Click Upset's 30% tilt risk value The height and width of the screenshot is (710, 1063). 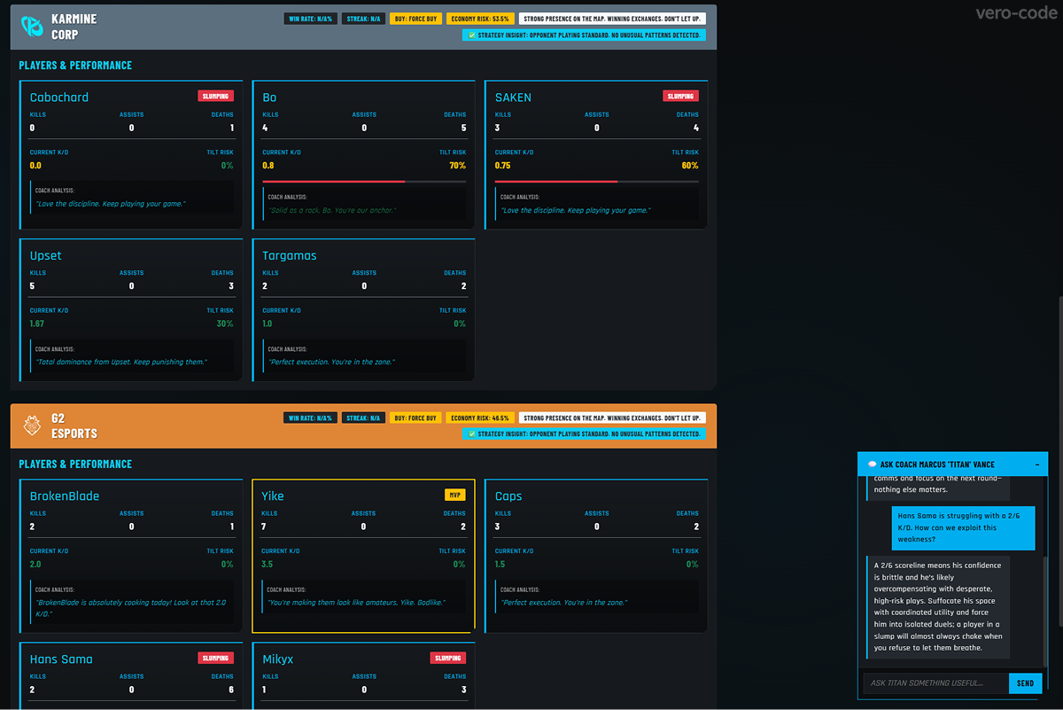click(x=225, y=324)
